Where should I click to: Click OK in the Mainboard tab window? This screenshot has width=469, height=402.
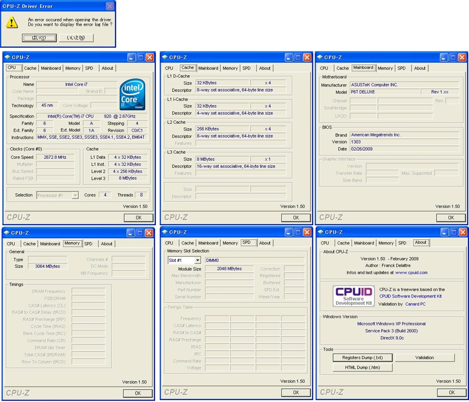[451, 218]
